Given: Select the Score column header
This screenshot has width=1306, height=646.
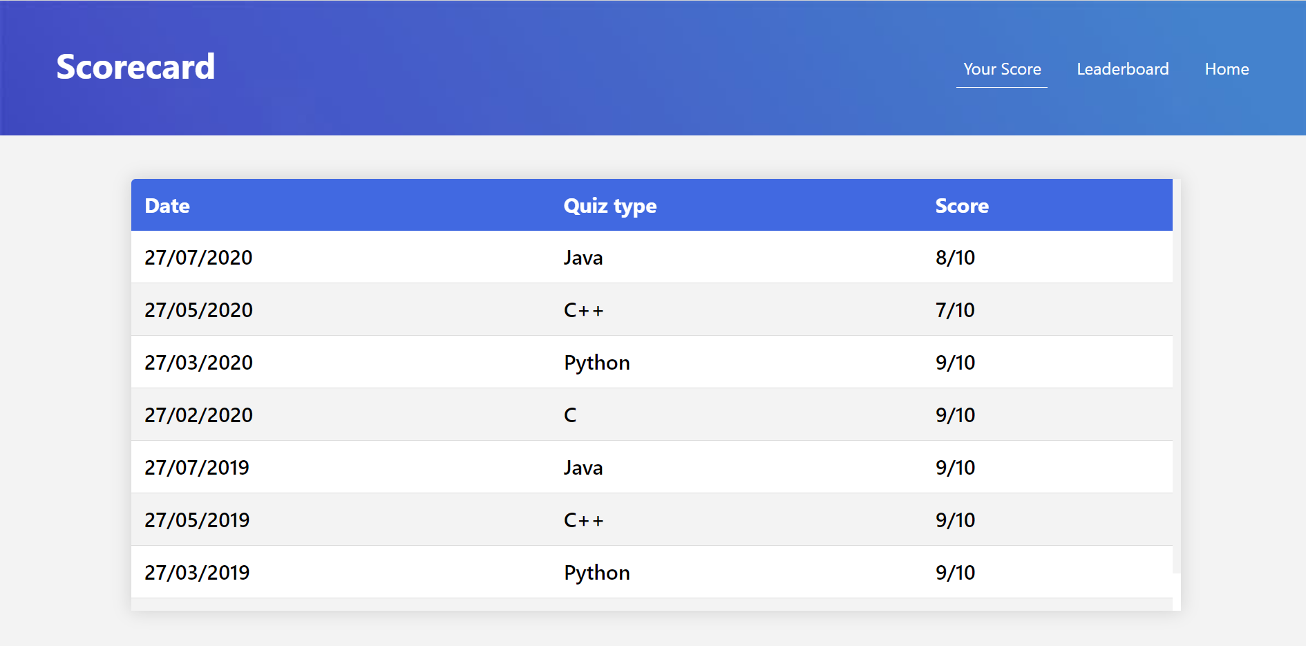Looking at the screenshot, I should click(x=962, y=205).
